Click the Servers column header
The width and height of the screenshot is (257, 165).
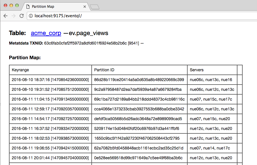pos(212,70)
